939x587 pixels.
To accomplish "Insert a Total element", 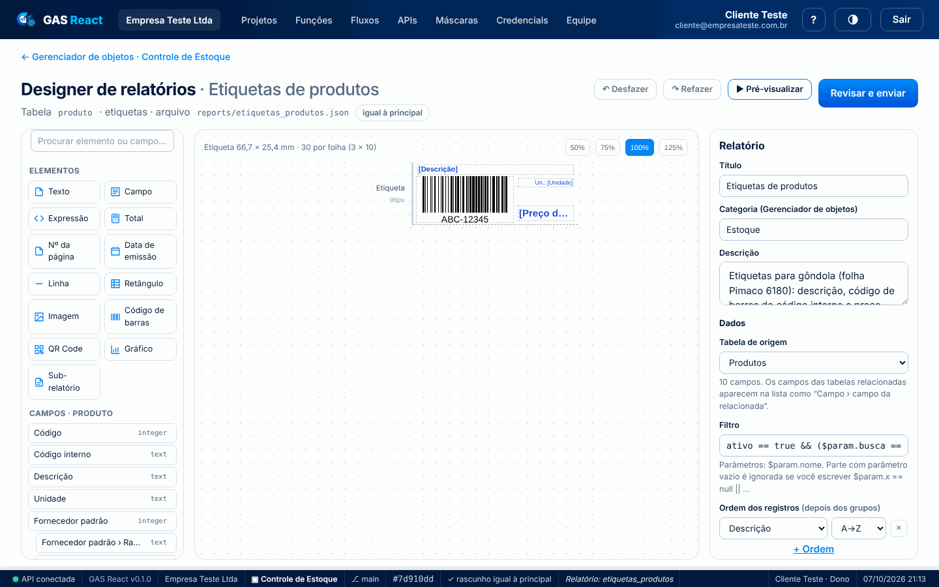I will pyautogui.click(x=140, y=218).
